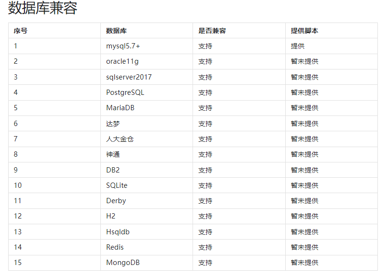387x276 pixels.
Task: Click 暂未提供 in the MongoDB row
Action: pyautogui.click(x=304, y=263)
